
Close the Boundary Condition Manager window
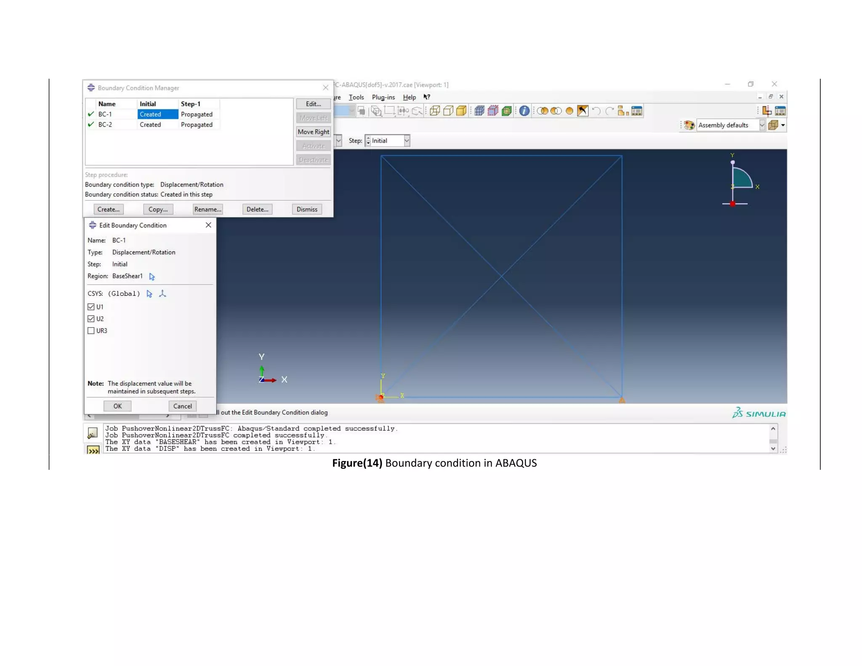[x=325, y=88]
